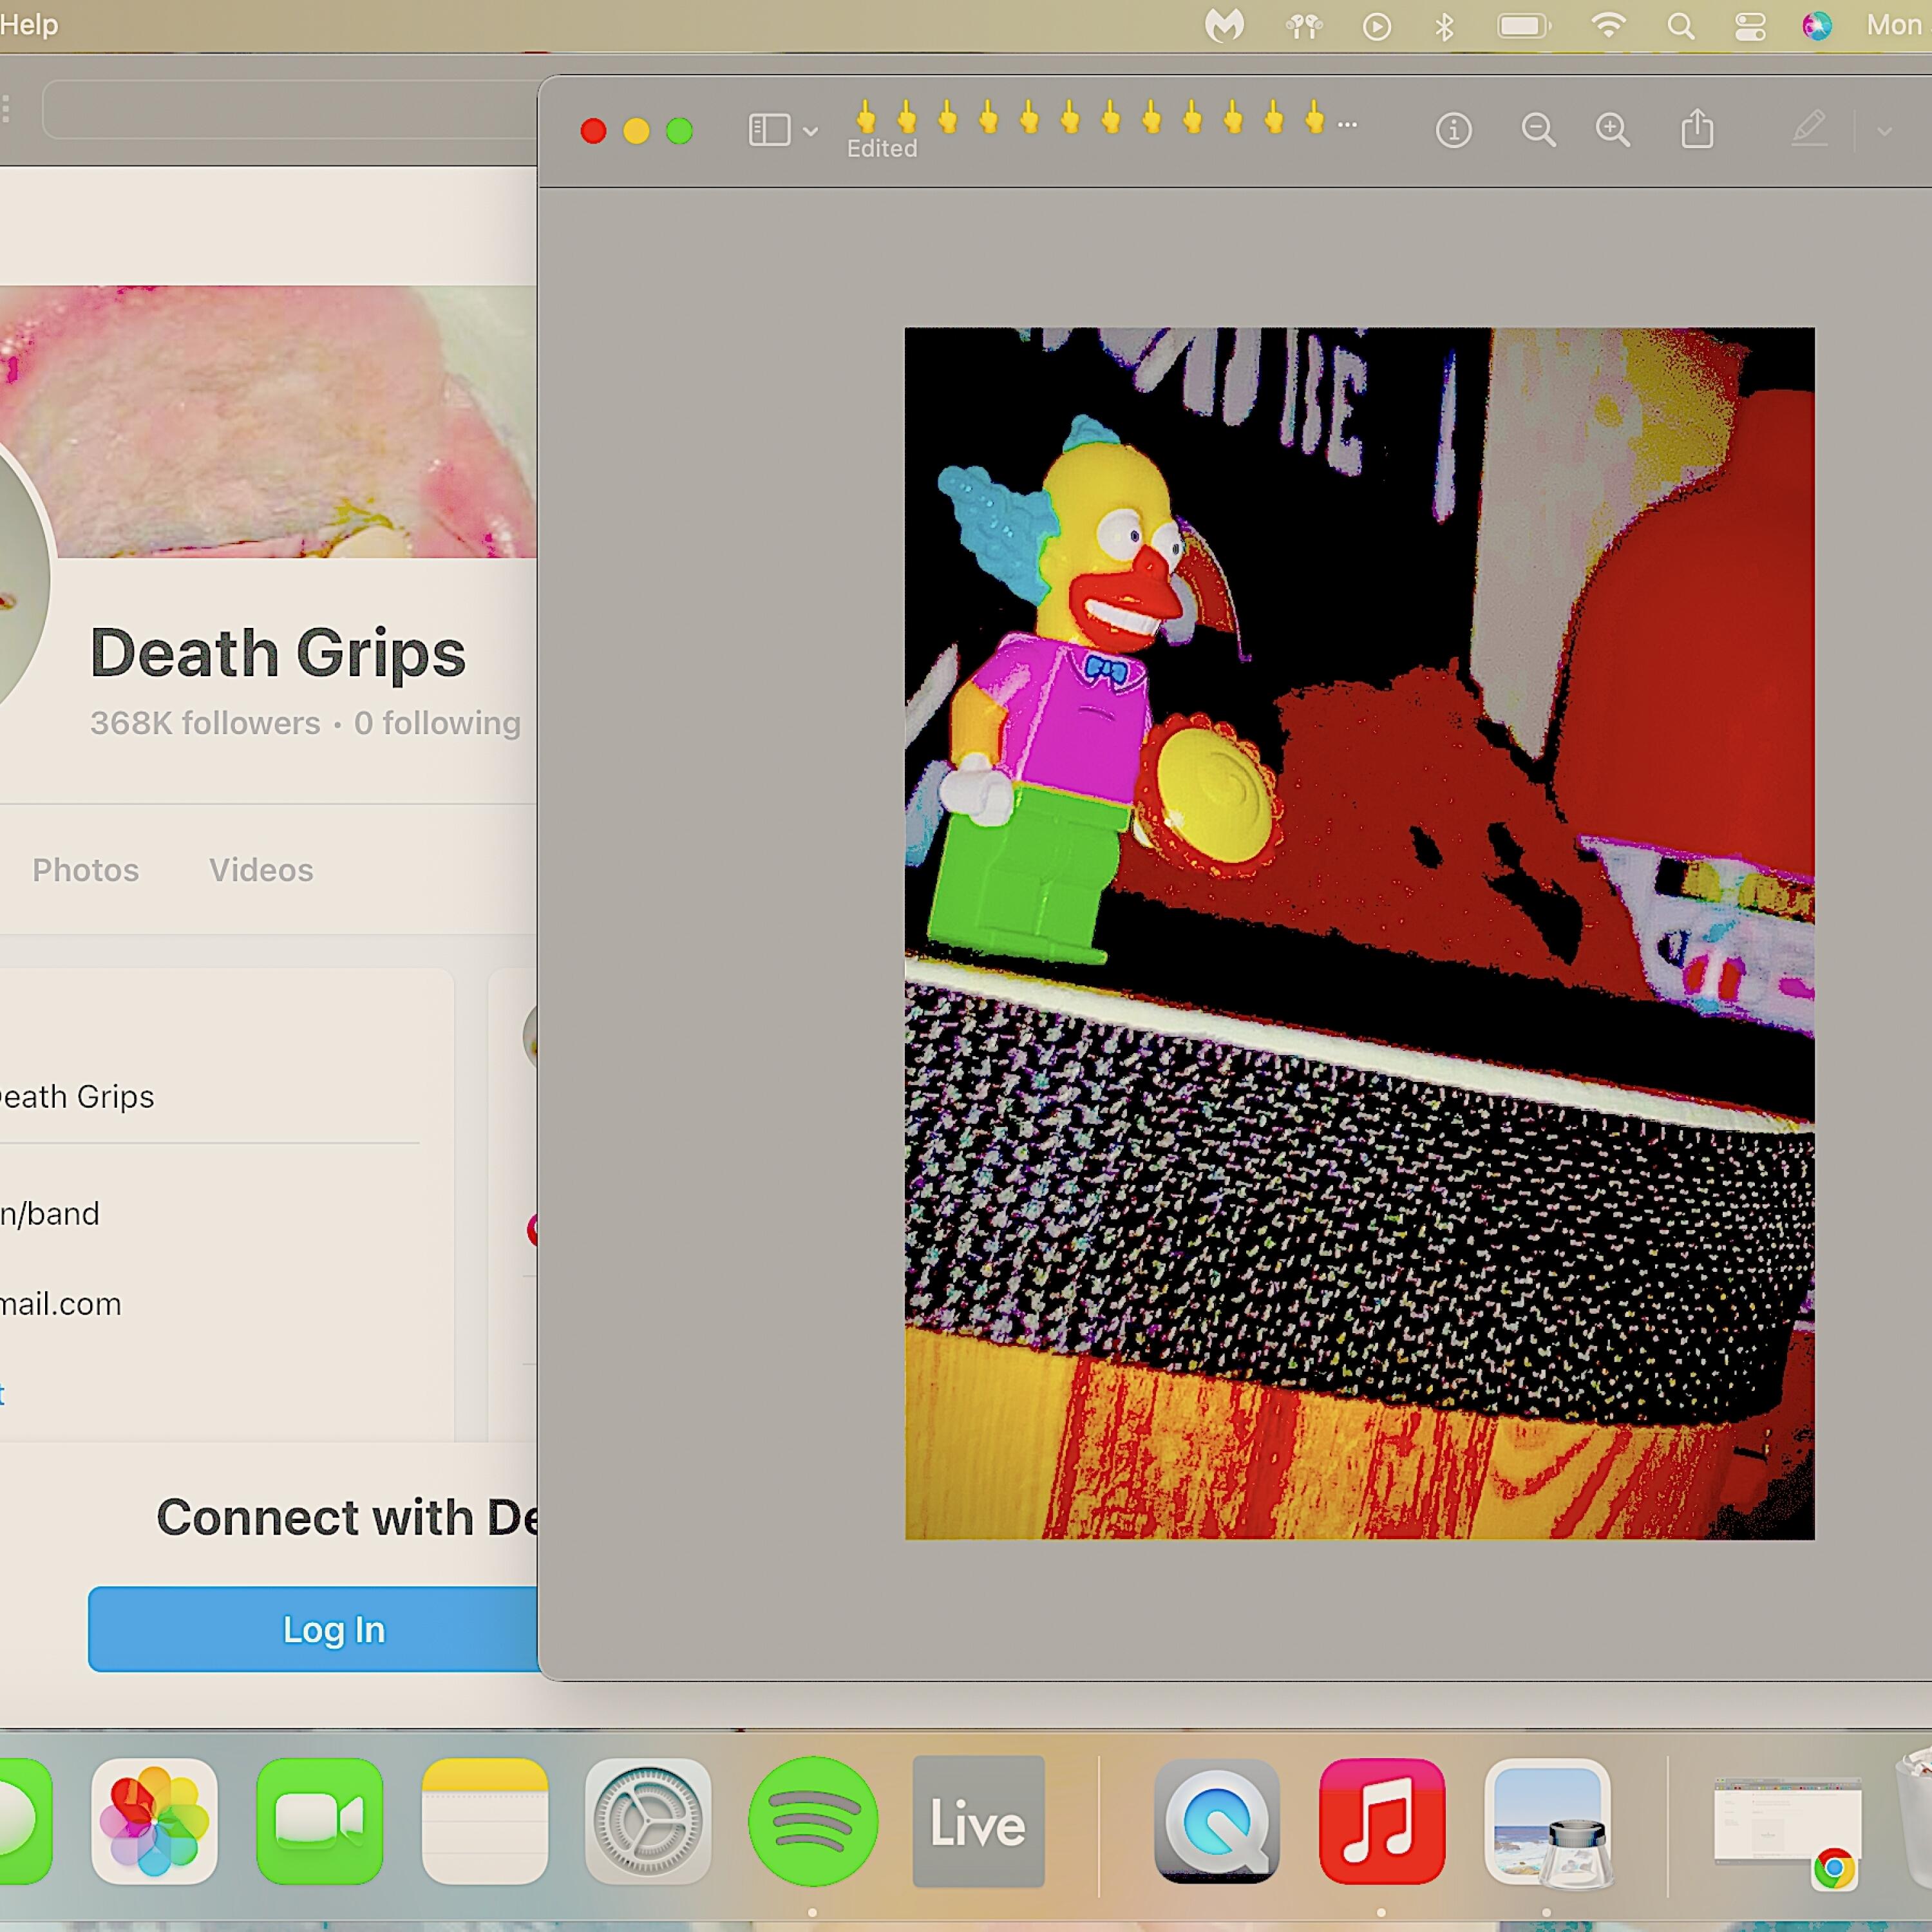Toggle the sidebar view button
1932x1932 pixels.
(769, 130)
